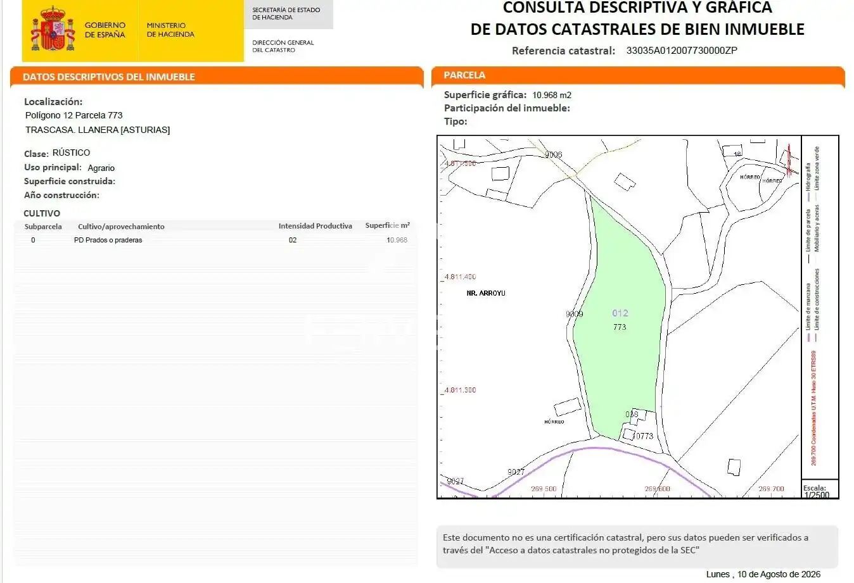This screenshot has height=583, width=854.
Task: Click 'Participación del inmueble:' label
Action: click(507, 108)
